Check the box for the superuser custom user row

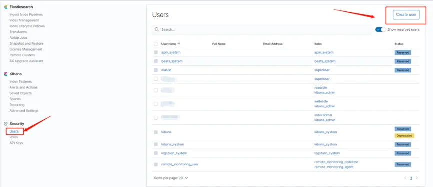click(156, 79)
